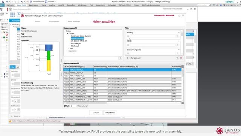Click the Innenkuehlung column header
This screenshot has width=241, height=136.
pyautogui.click(x=101, y=66)
